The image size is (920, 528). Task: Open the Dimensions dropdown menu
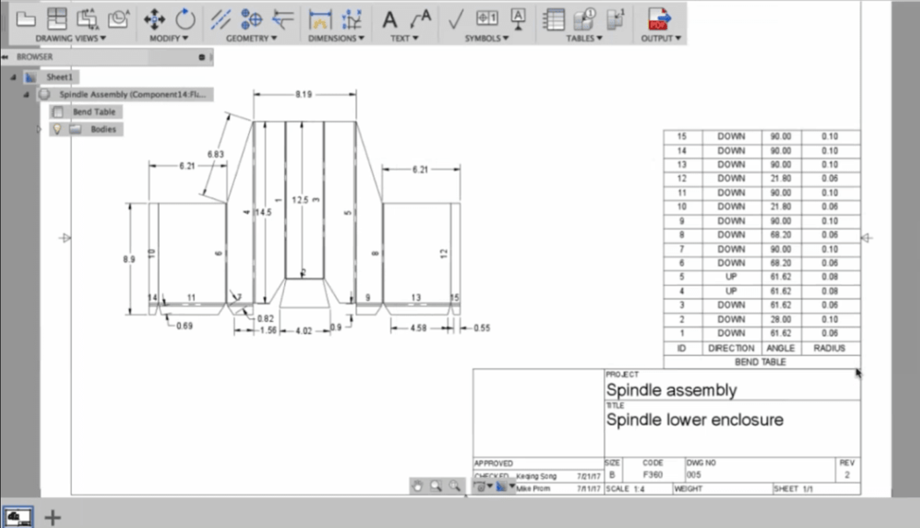click(336, 38)
